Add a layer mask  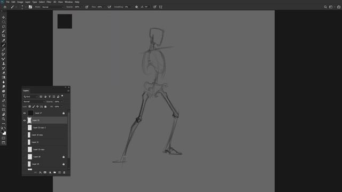45,172
